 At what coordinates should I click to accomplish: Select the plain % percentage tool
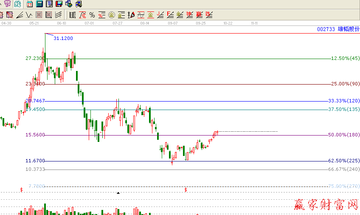pyautogui.click(x=92, y=15)
